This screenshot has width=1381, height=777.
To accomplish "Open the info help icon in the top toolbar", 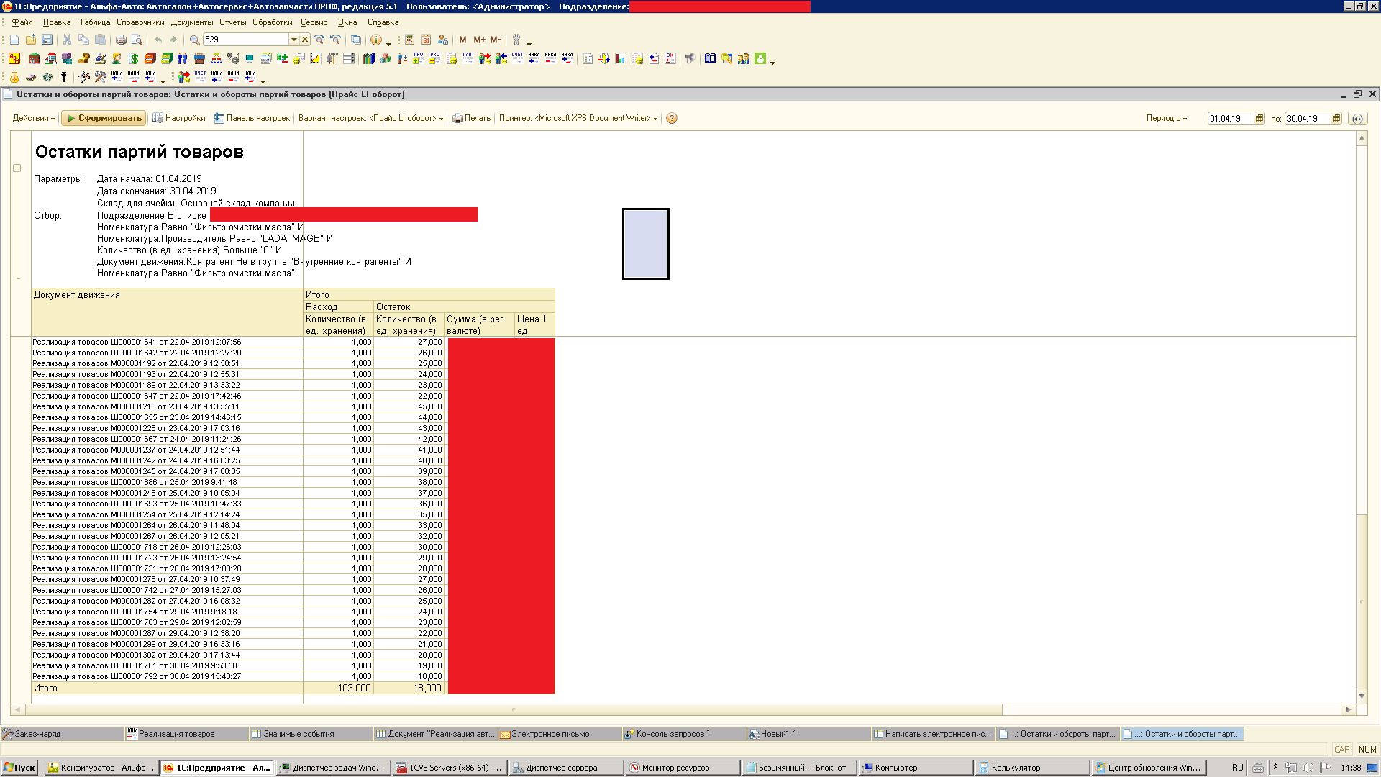I will point(375,40).
